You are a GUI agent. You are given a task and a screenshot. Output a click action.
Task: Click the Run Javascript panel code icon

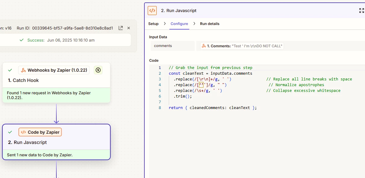coord(152,11)
